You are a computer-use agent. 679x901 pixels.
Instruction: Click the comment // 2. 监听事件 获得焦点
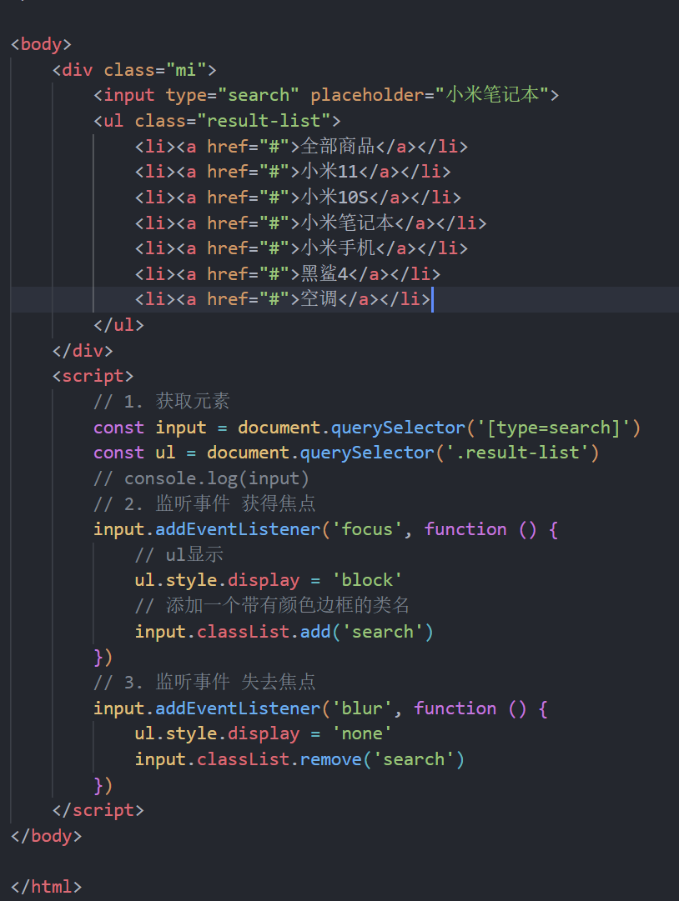point(204,503)
